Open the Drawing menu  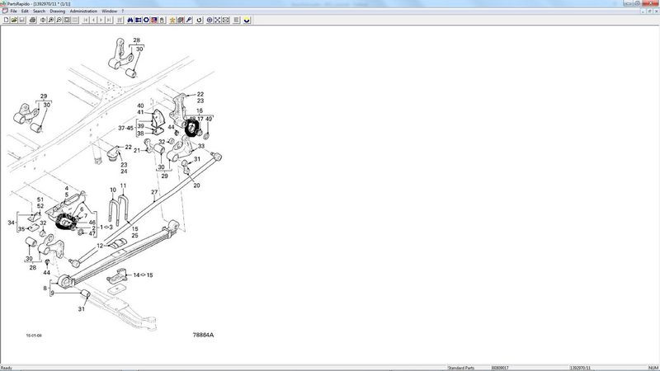pos(57,12)
